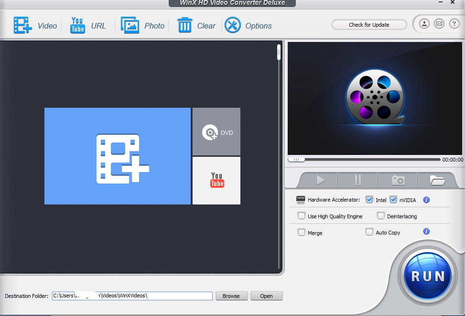Click the info icon beside Auto Copy
Screen dimensions: 465x316
coord(426,231)
